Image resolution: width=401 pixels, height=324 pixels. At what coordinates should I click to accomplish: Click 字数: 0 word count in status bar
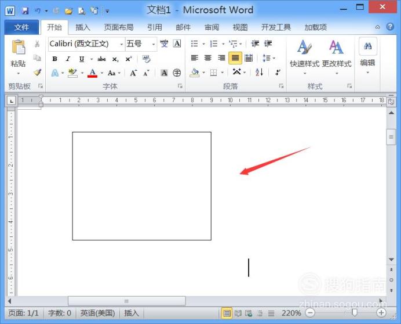(60, 313)
